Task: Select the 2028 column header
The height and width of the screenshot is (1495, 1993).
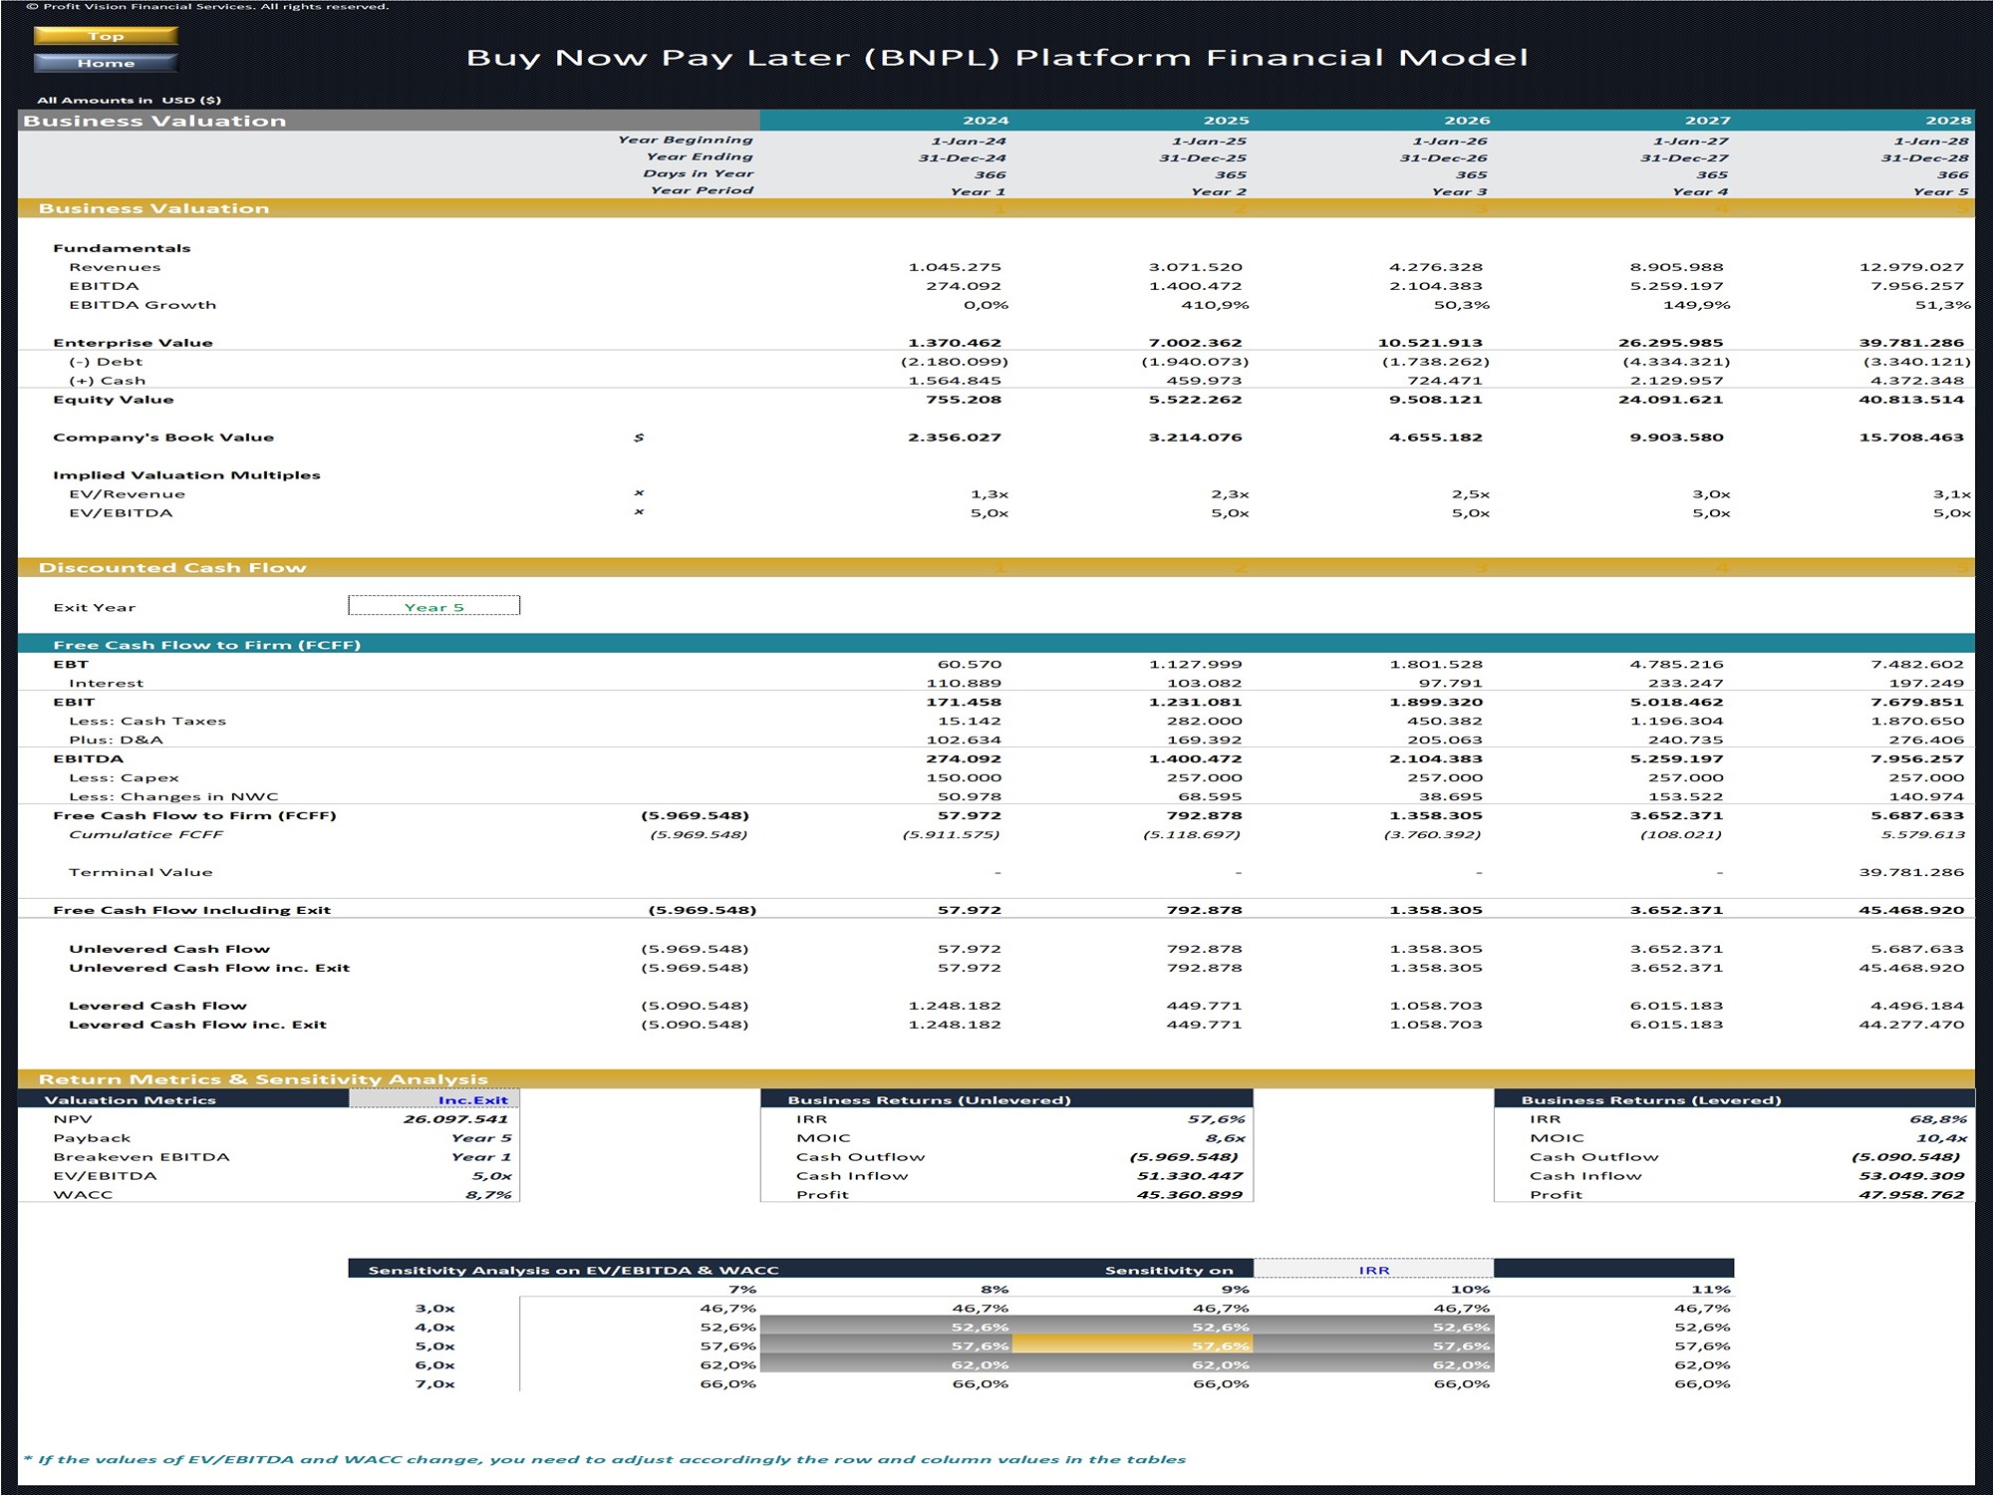Action: [x=1948, y=120]
